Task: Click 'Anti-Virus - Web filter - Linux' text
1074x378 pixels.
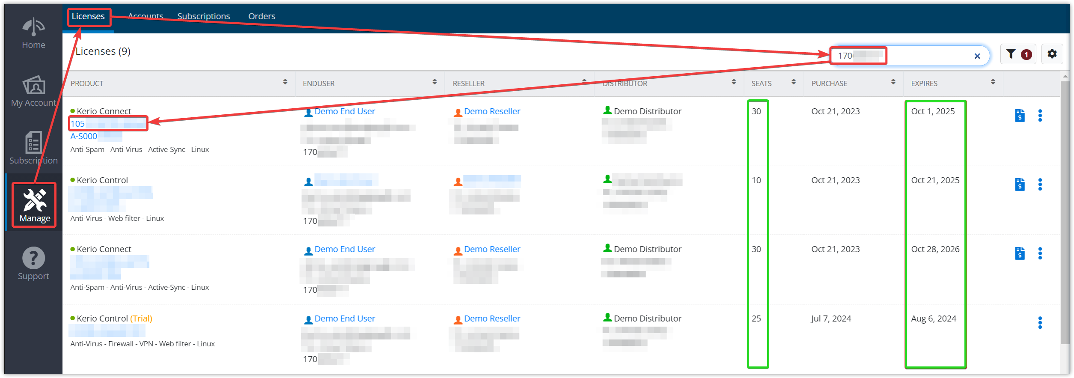Action: (x=117, y=218)
